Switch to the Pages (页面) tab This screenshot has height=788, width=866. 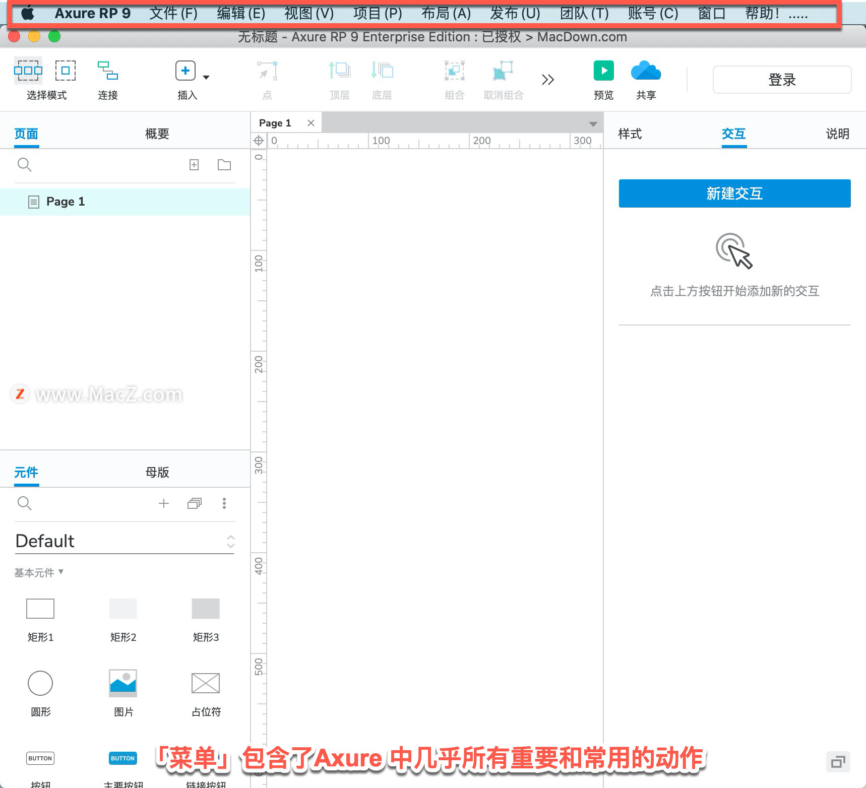tap(26, 134)
